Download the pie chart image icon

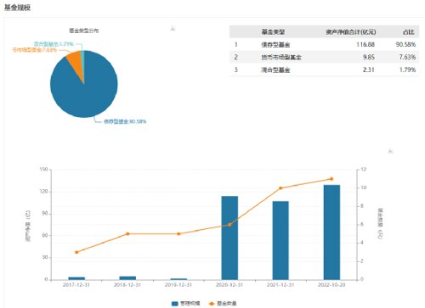[173, 28]
